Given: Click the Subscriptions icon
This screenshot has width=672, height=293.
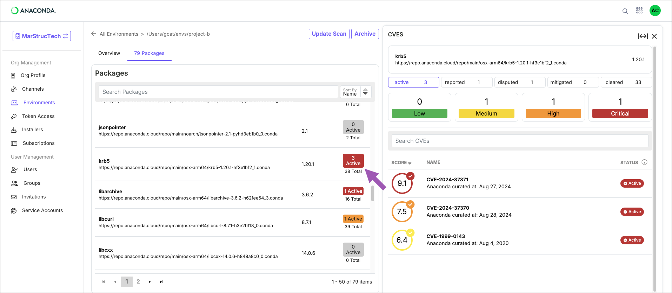Looking at the screenshot, I should tap(14, 144).
